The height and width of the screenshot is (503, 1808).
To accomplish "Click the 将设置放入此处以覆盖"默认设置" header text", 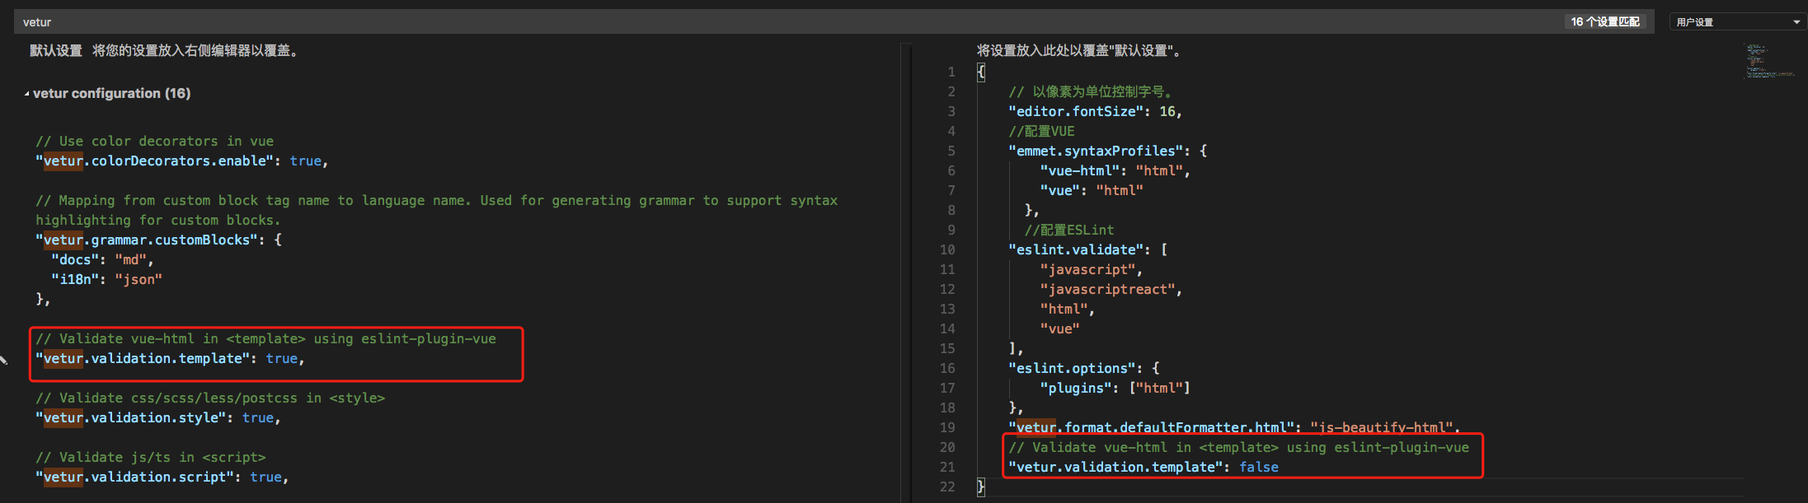I will [1080, 51].
